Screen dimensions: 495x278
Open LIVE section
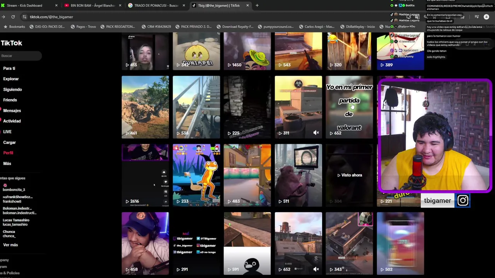[x=7, y=132]
